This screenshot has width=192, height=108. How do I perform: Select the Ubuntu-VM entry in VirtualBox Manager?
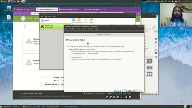[x=55, y=26]
